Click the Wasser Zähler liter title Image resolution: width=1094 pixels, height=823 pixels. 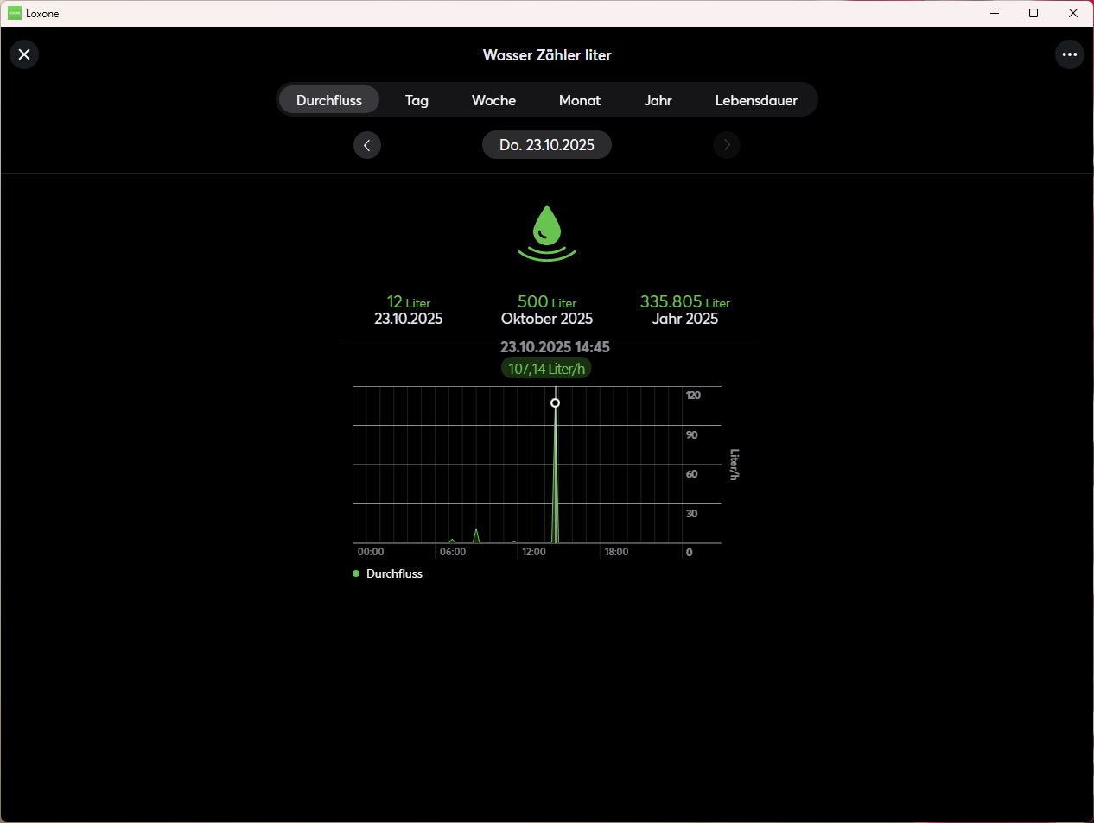pos(547,55)
